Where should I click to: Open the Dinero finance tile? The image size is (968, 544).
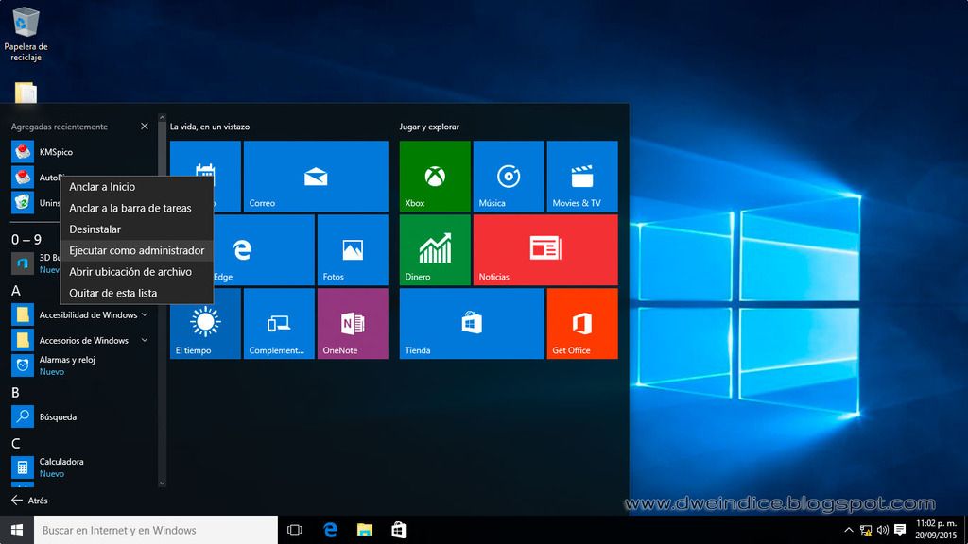coord(434,249)
